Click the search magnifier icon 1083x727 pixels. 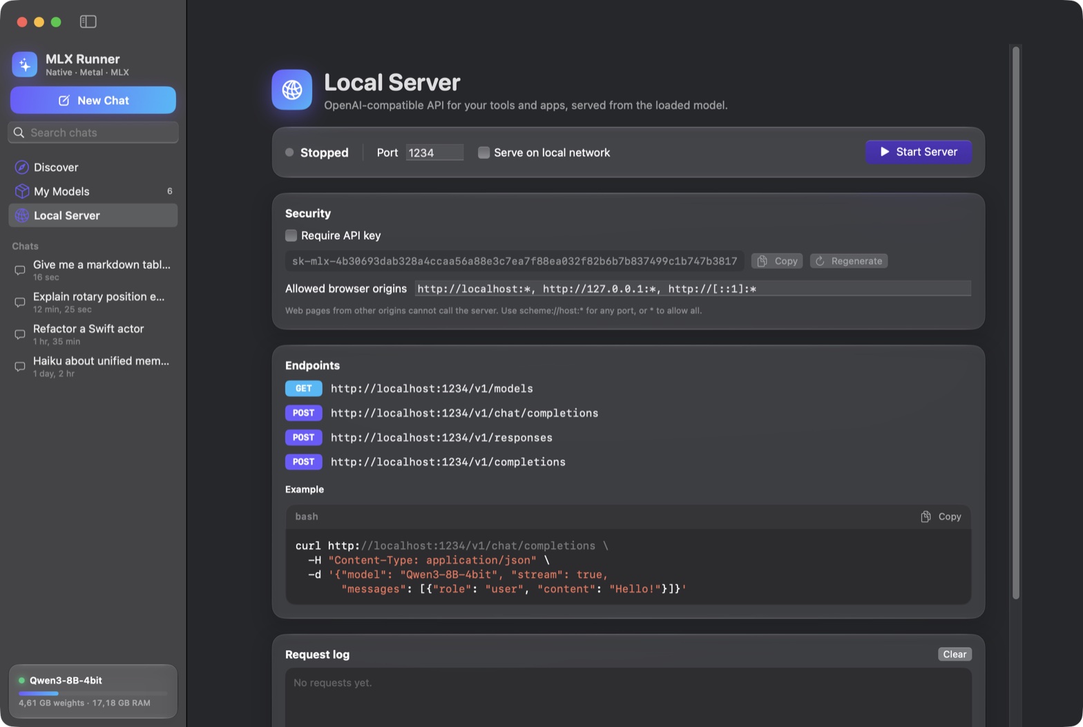point(19,133)
